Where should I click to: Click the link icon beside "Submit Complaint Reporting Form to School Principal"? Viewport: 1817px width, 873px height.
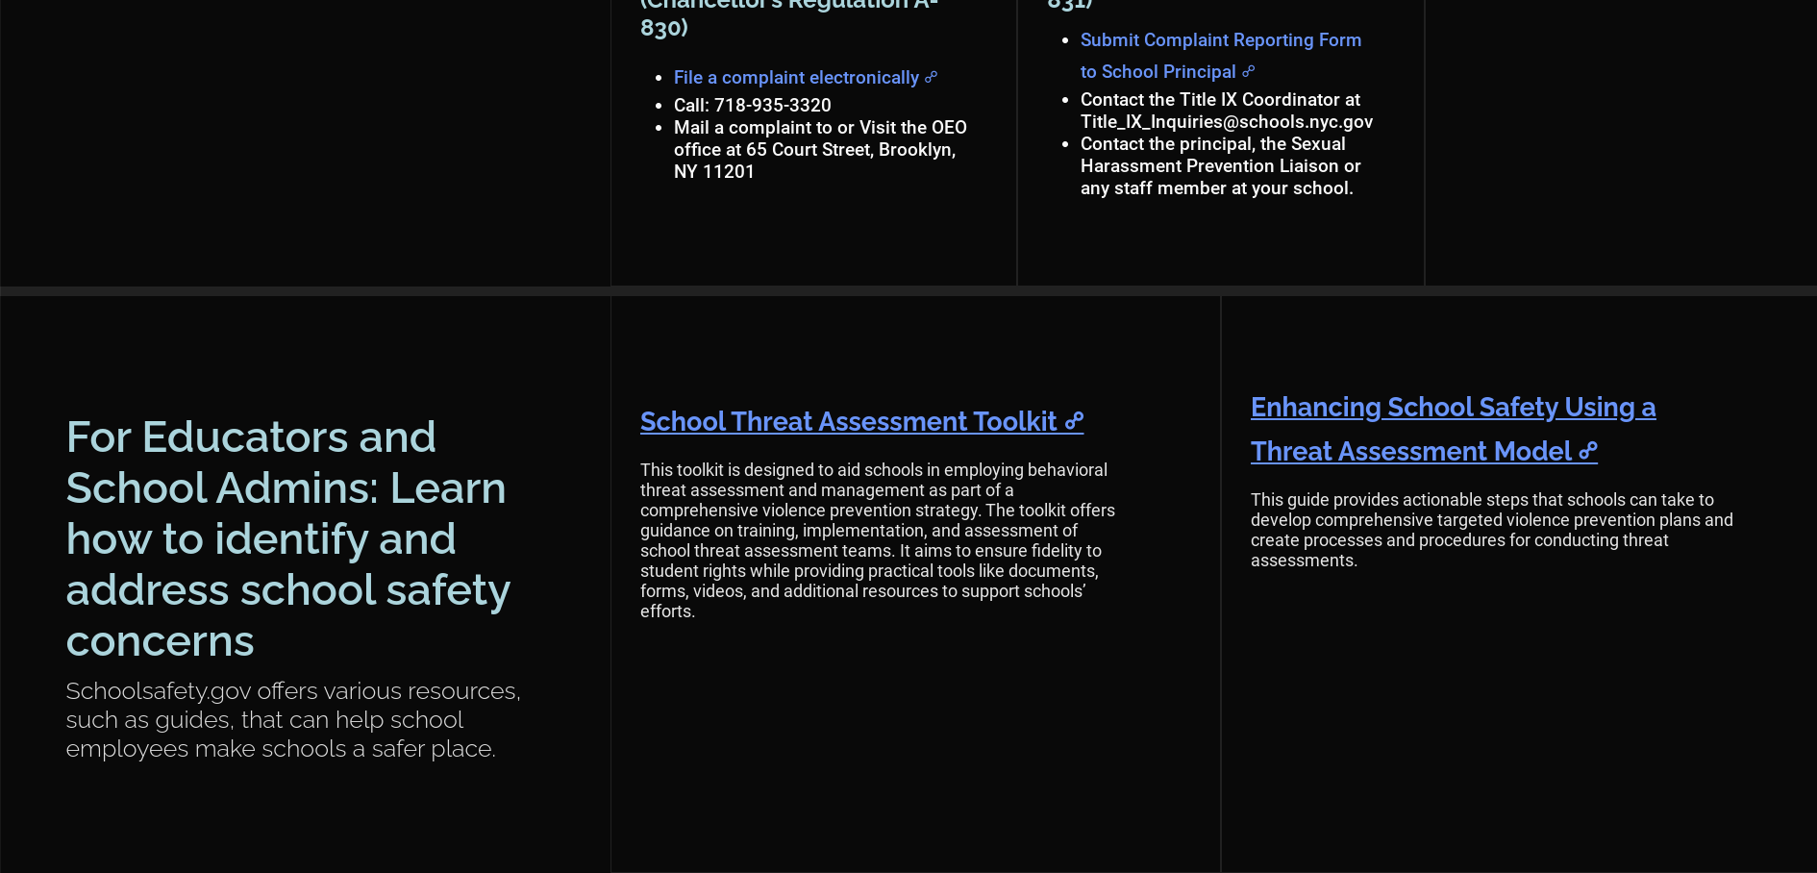(x=1249, y=72)
